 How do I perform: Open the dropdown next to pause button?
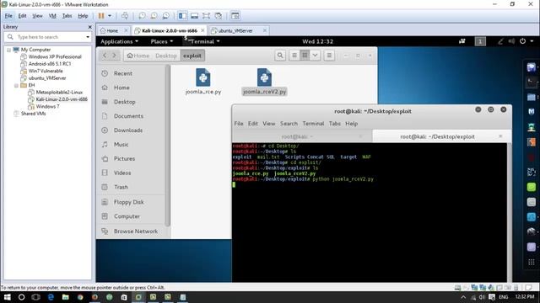click(110, 16)
